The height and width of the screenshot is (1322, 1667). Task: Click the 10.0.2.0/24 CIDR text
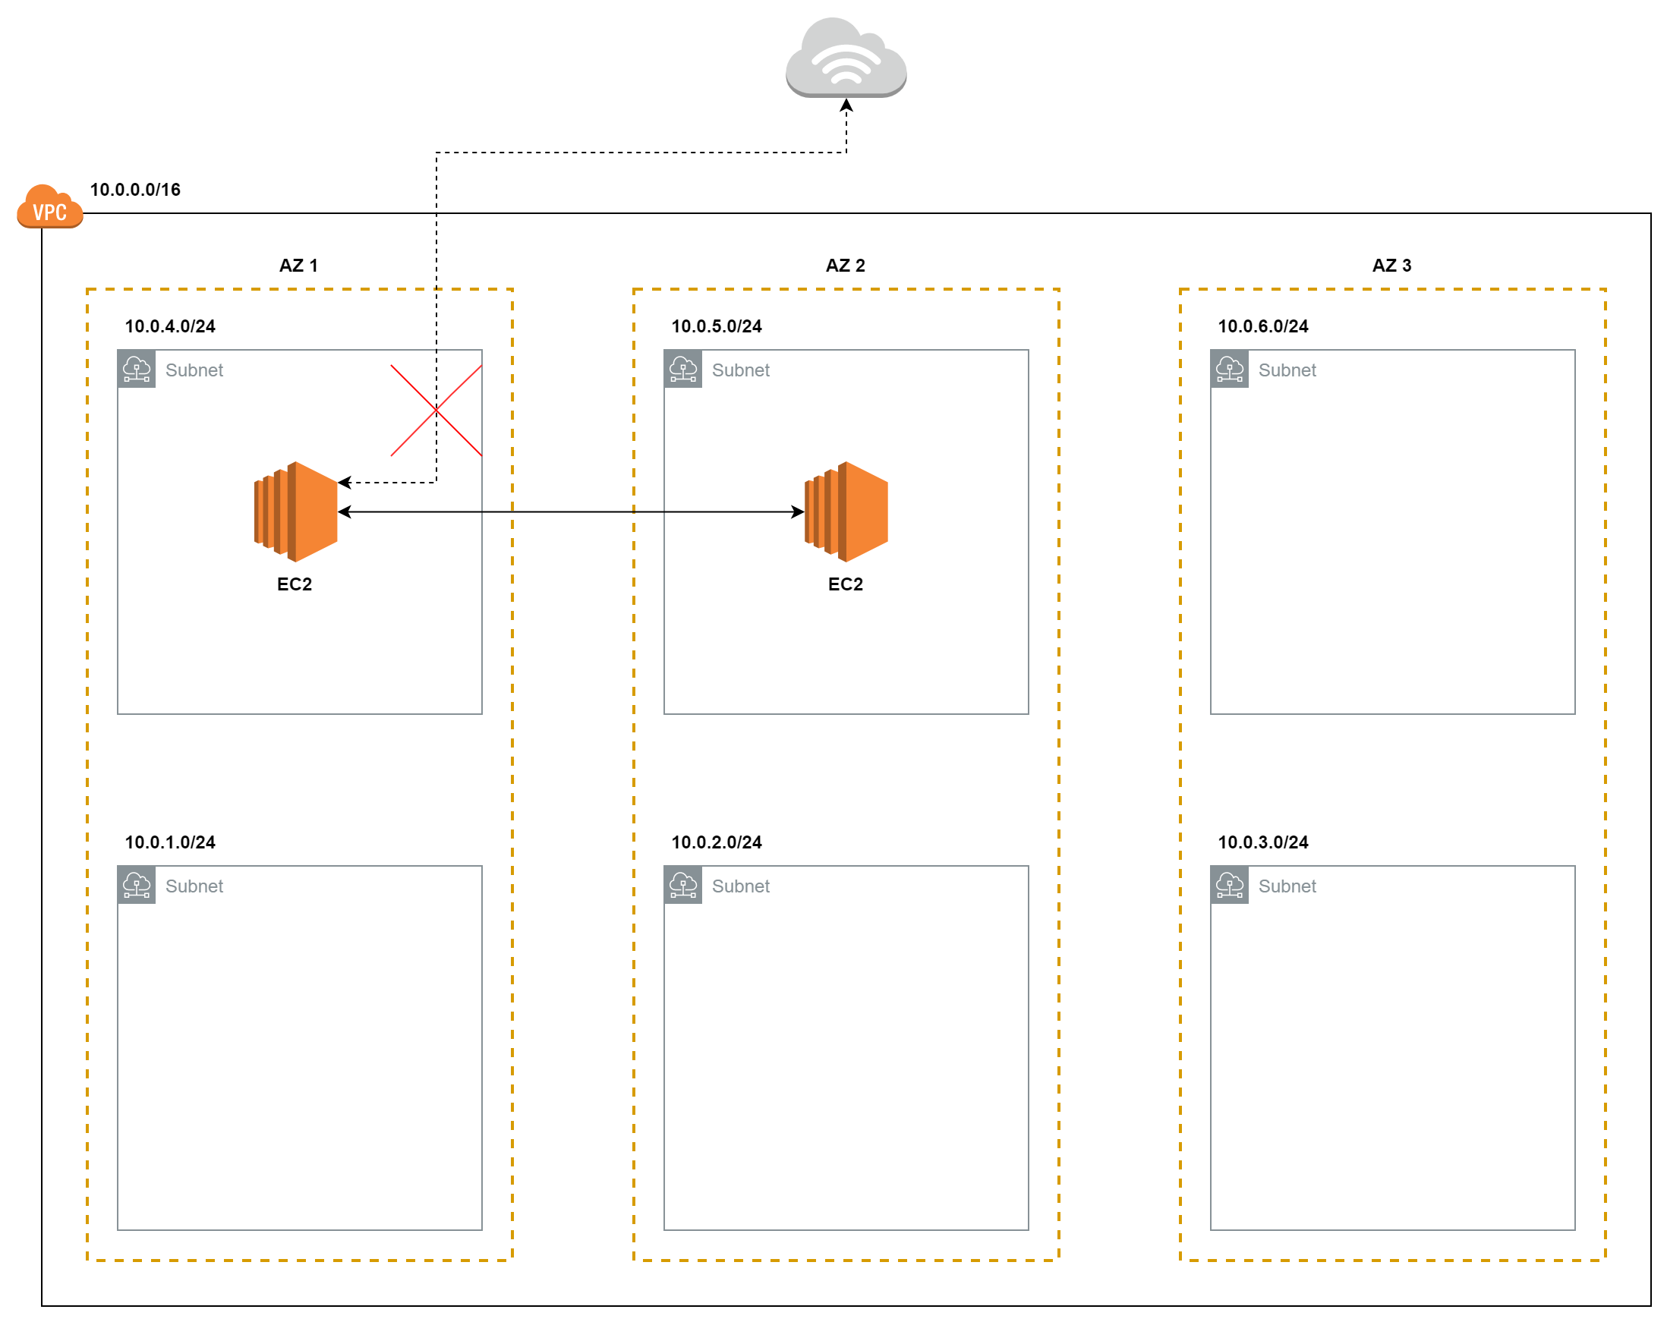717,842
